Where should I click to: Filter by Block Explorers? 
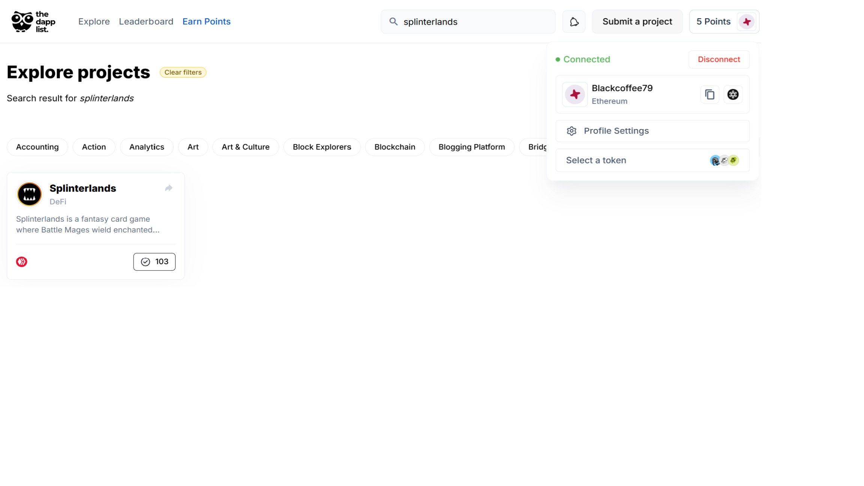(x=322, y=147)
